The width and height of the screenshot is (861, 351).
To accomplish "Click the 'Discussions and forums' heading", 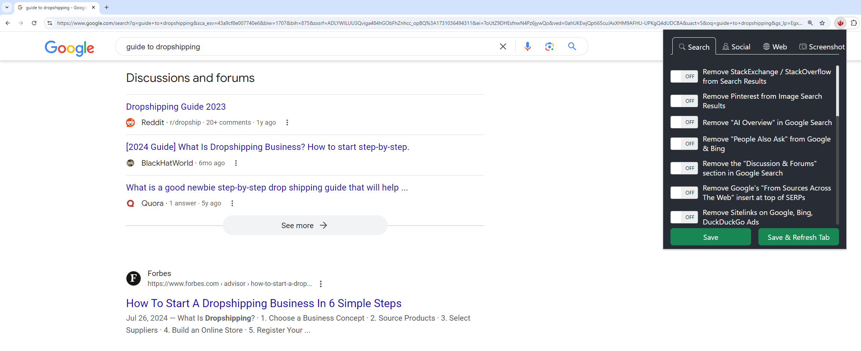I will (x=190, y=78).
